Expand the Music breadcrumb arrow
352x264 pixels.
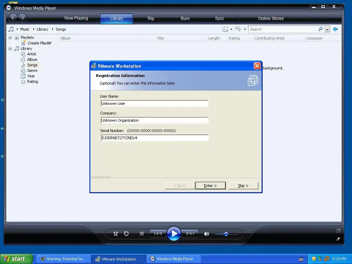[x=17, y=29]
